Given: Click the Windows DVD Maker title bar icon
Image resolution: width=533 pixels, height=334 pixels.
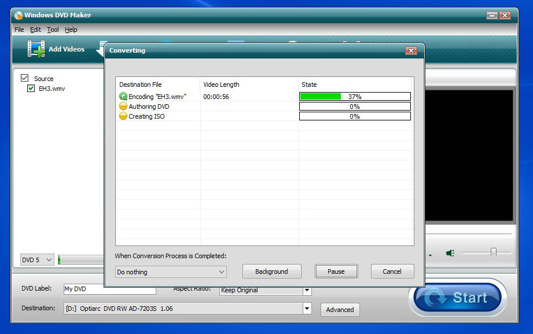Looking at the screenshot, I should coord(19,15).
